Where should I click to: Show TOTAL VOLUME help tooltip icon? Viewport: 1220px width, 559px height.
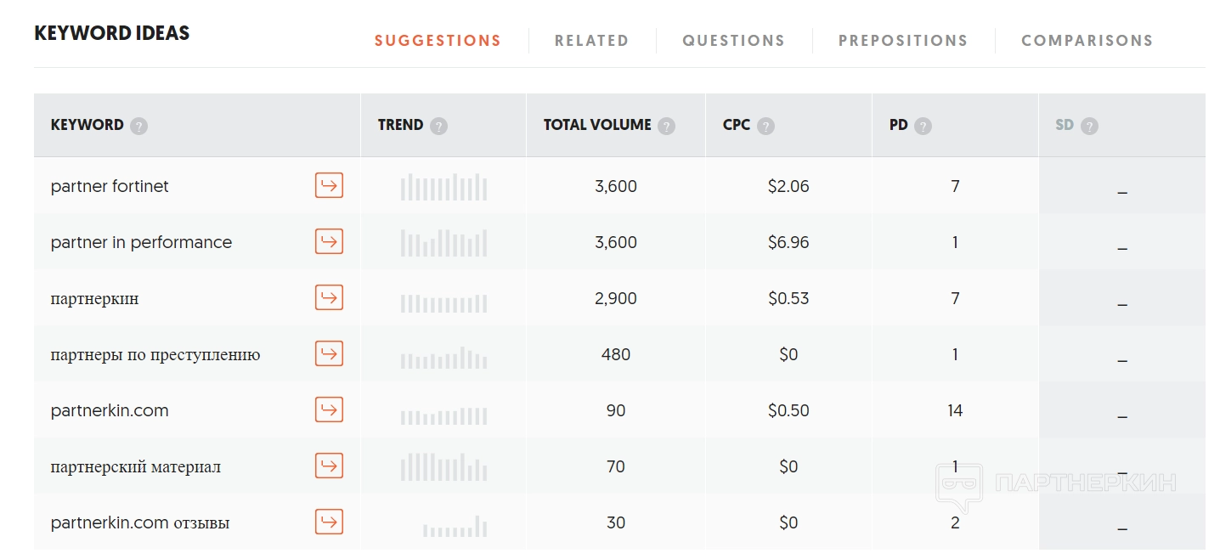667,126
